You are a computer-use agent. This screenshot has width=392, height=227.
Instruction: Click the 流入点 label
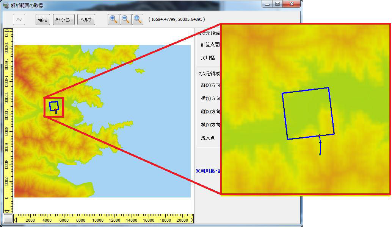tap(208, 138)
